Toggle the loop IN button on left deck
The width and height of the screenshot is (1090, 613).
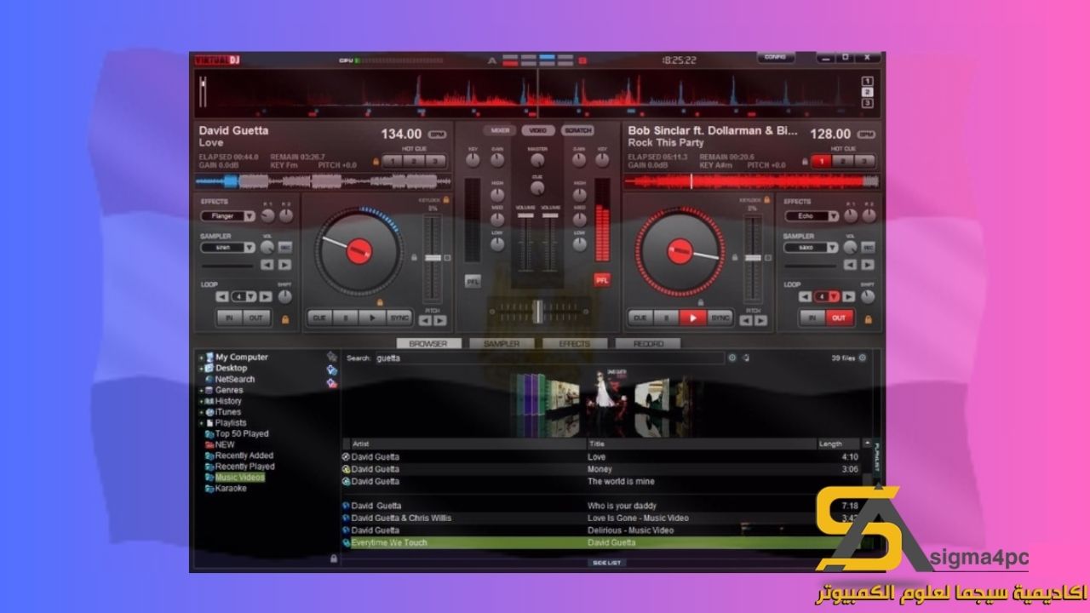tap(229, 318)
